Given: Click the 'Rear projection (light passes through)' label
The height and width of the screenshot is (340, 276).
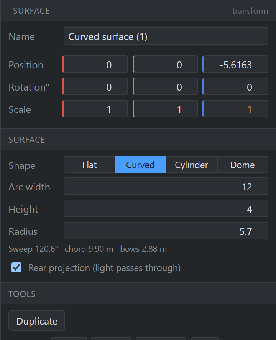Looking at the screenshot, I should pos(104,268).
